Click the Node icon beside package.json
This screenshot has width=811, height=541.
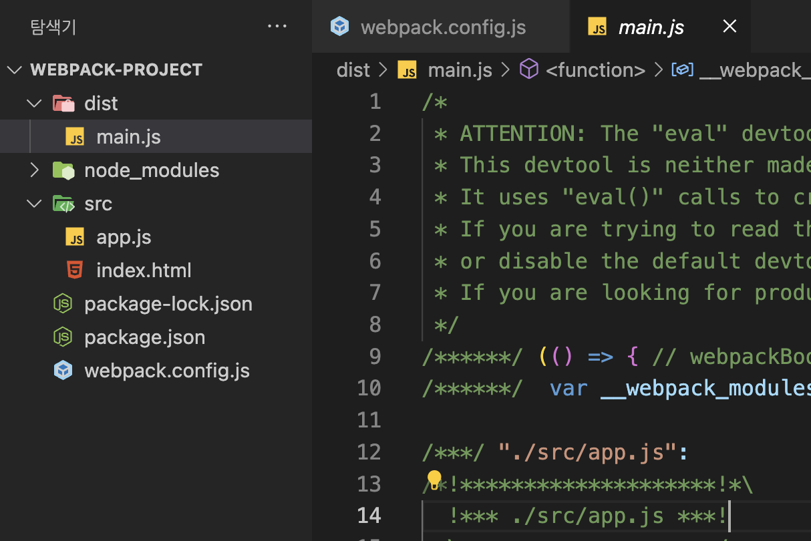pos(63,337)
